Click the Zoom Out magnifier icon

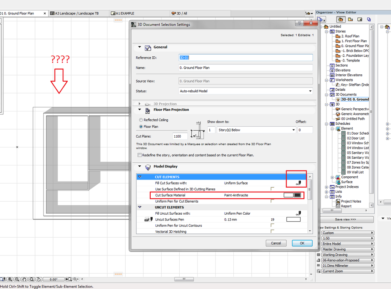pyautogui.click(x=17, y=279)
